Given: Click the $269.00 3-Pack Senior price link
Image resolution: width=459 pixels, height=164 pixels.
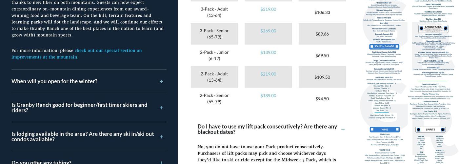Looking at the screenshot, I should [268, 31].
